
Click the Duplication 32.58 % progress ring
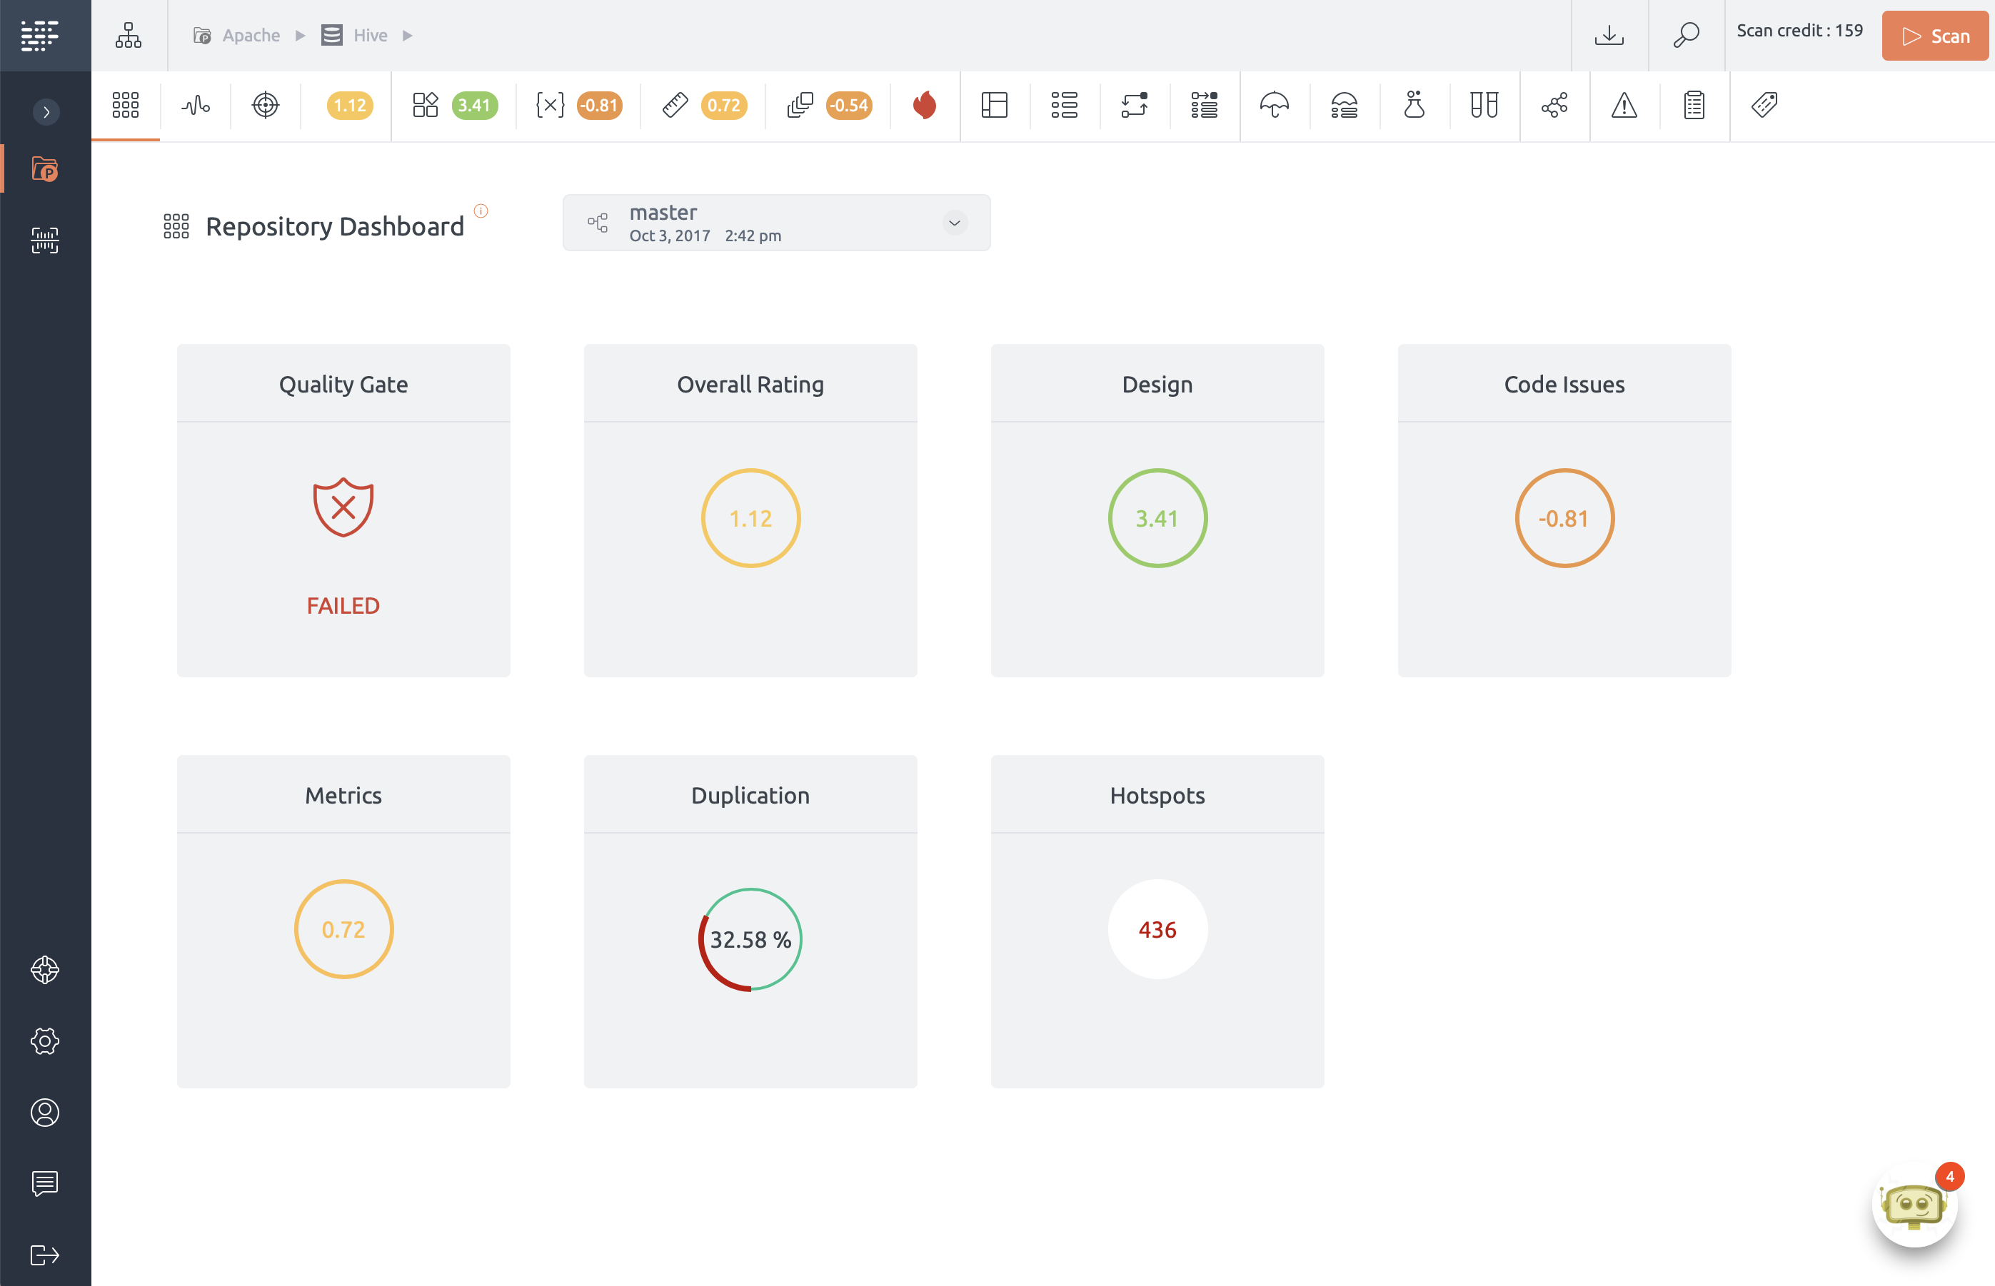750,938
